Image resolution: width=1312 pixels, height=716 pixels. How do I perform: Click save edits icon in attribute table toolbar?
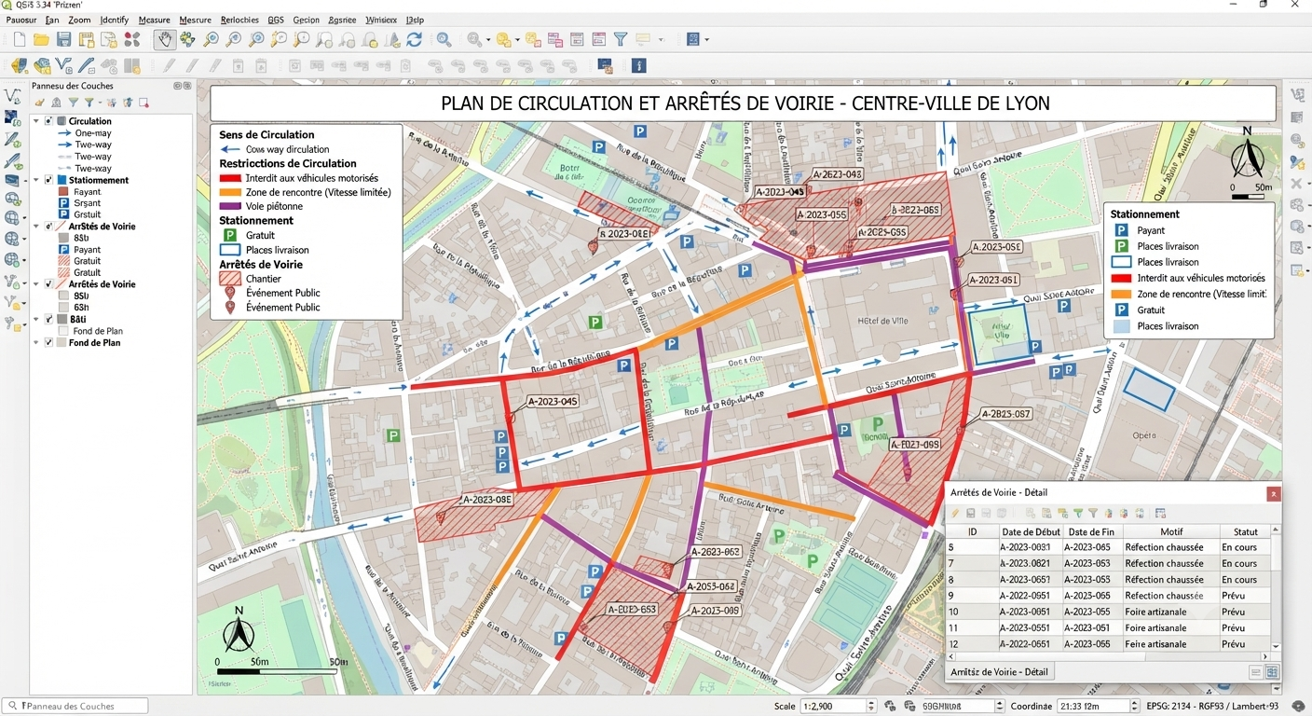tap(970, 514)
